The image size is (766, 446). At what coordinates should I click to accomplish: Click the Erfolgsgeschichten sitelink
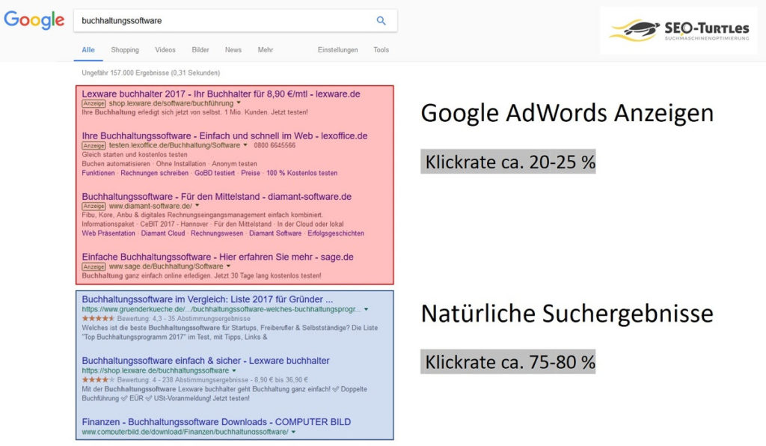tap(336, 233)
